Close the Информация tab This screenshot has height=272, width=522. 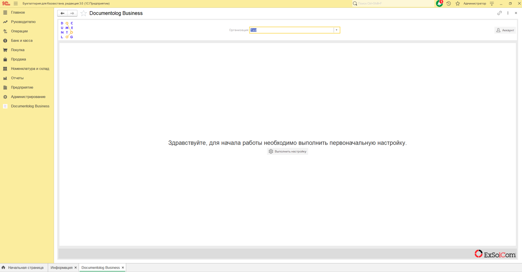(x=76, y=268)
